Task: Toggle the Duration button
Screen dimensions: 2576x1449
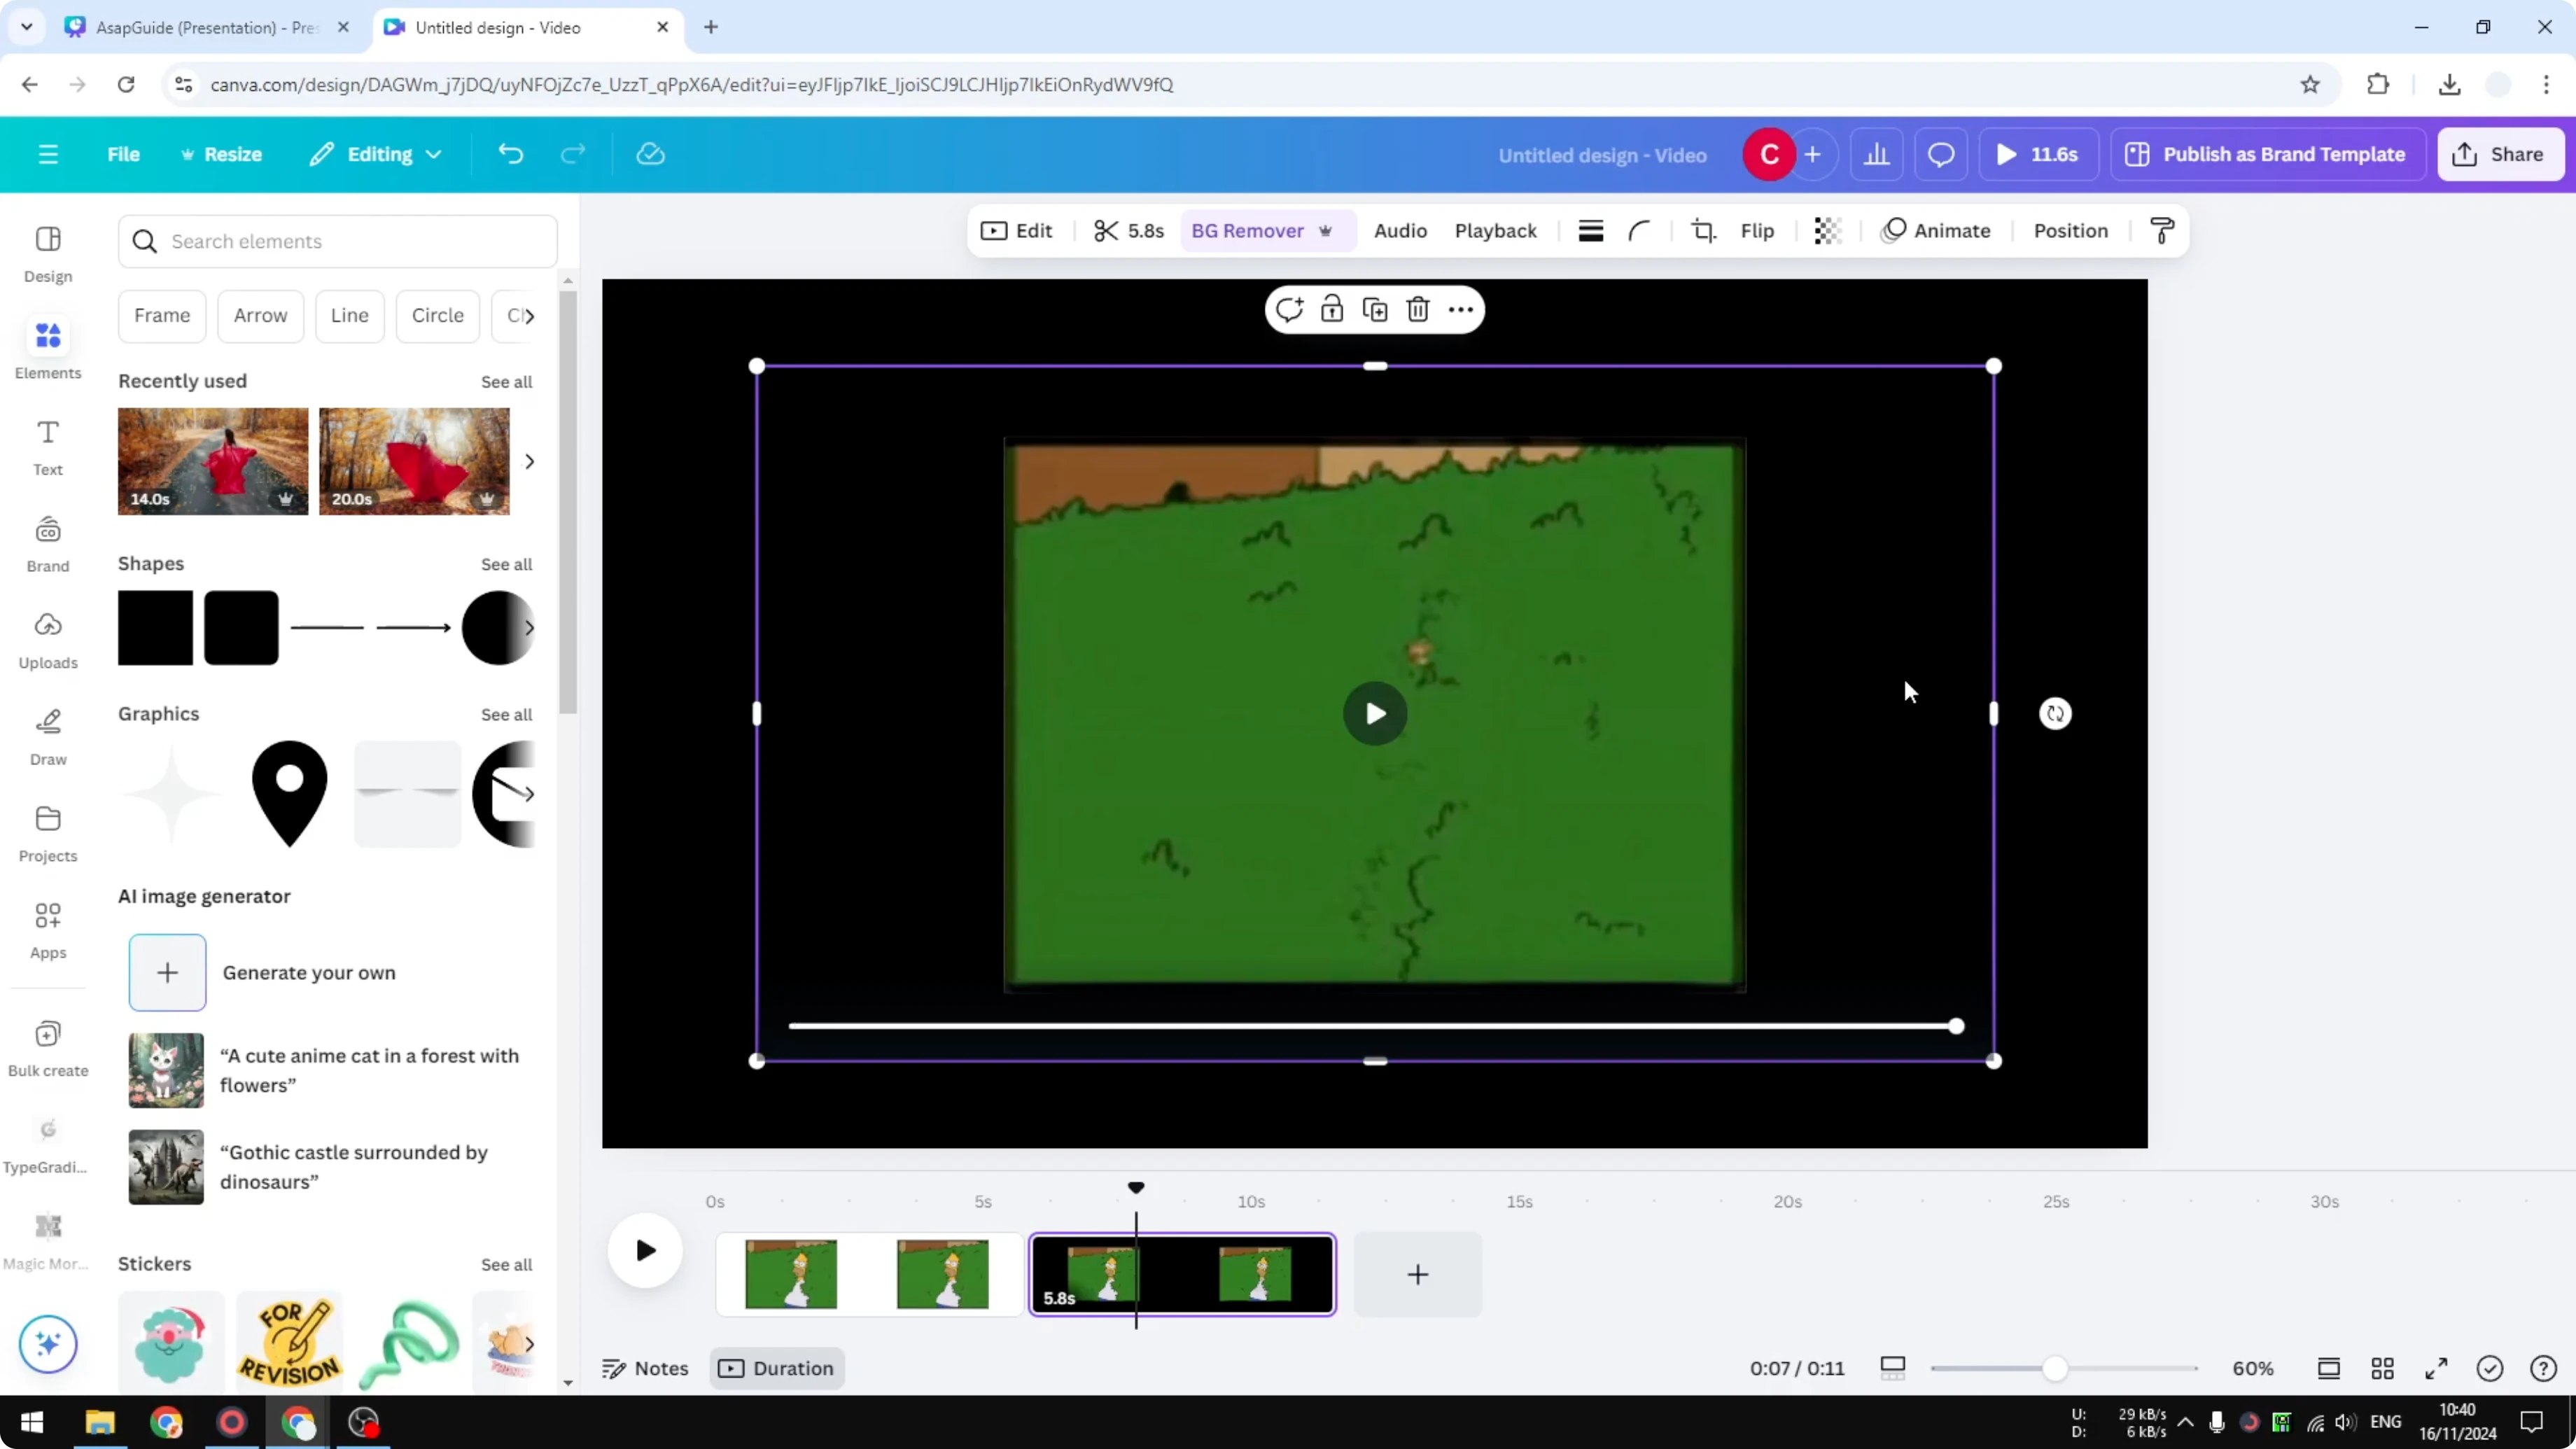Action: (777, 1368)
